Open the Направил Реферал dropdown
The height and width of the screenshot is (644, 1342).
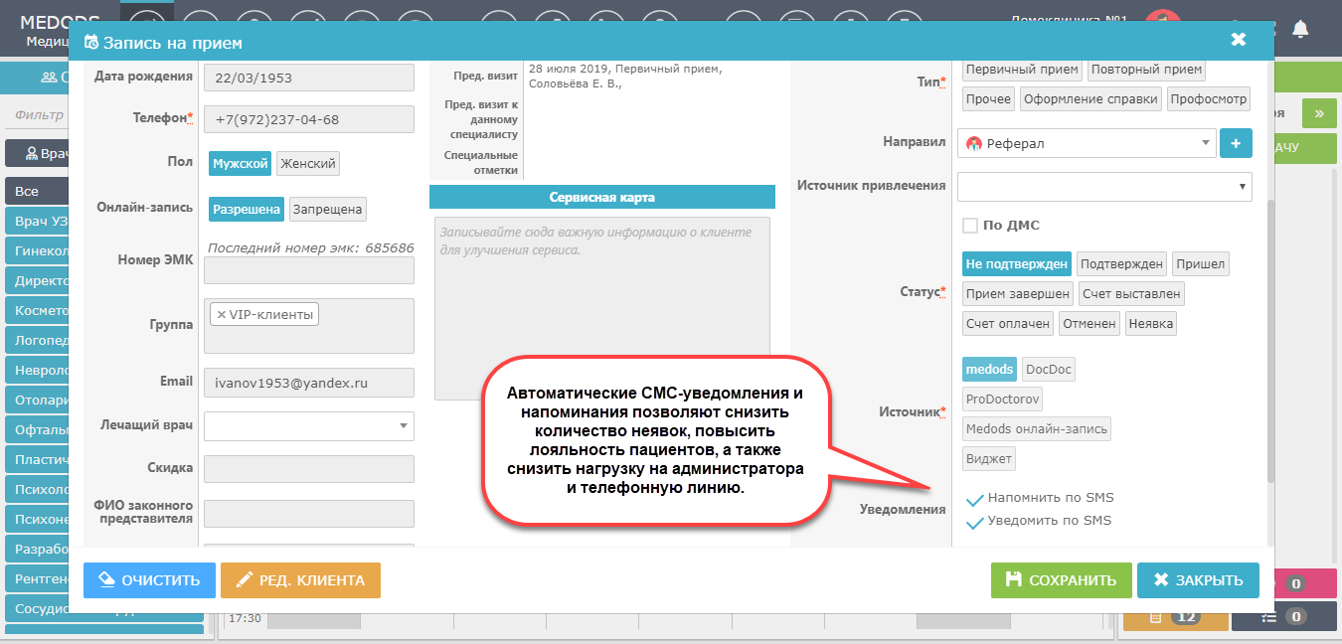coord(1087,143)
